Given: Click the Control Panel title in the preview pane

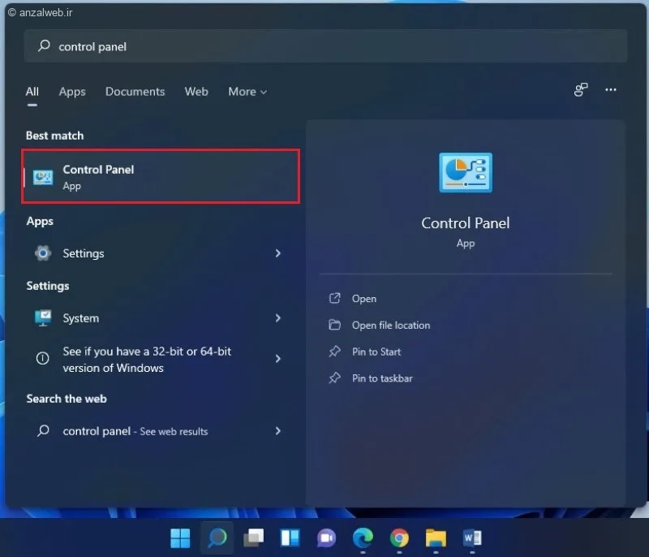Looking at the screenshot, I should (x=465, y=223).
